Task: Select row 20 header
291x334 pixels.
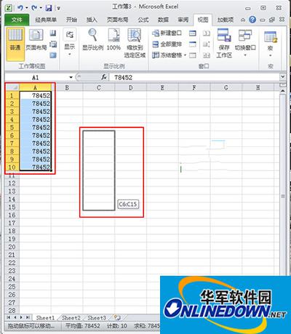Action: (x=12, y=247)
